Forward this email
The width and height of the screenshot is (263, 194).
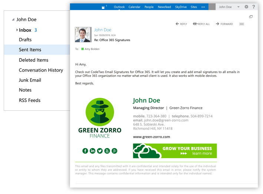pos(224,24)
